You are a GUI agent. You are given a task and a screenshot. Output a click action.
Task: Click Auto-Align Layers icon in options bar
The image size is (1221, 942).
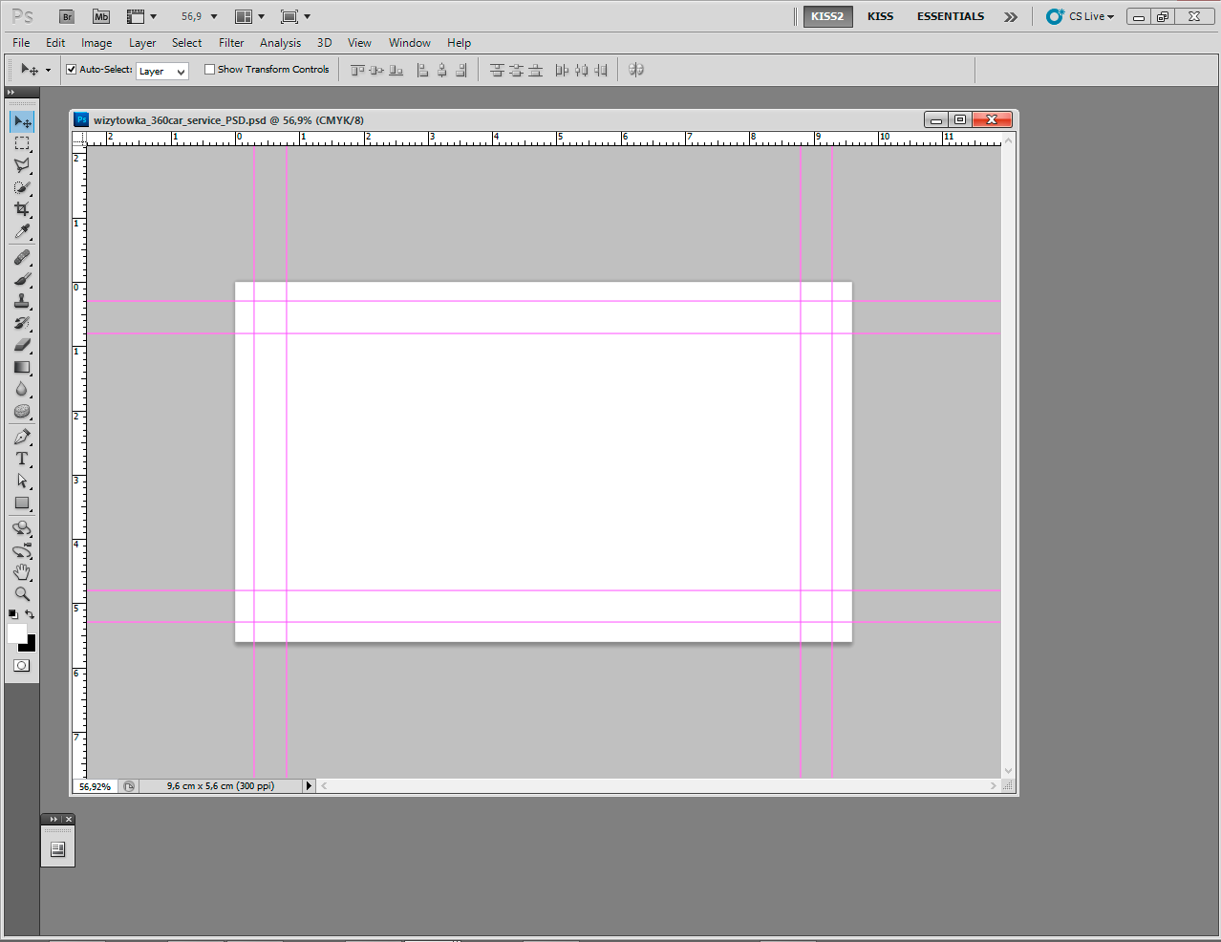coord(636,70)
